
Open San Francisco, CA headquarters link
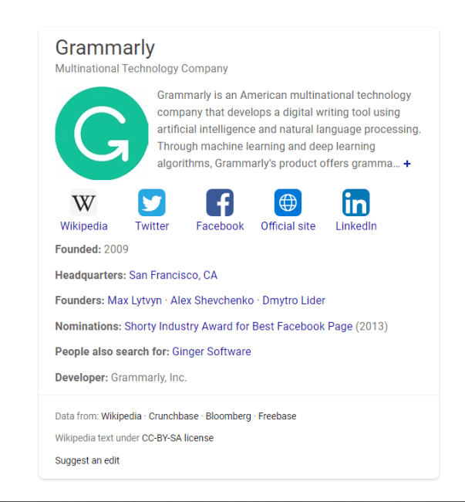[174, 275]
